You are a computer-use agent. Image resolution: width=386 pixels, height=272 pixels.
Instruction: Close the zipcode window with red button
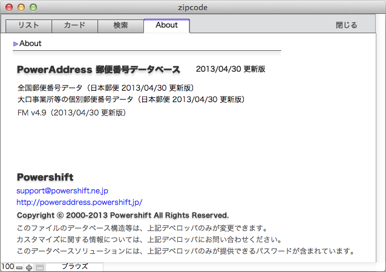9,8
